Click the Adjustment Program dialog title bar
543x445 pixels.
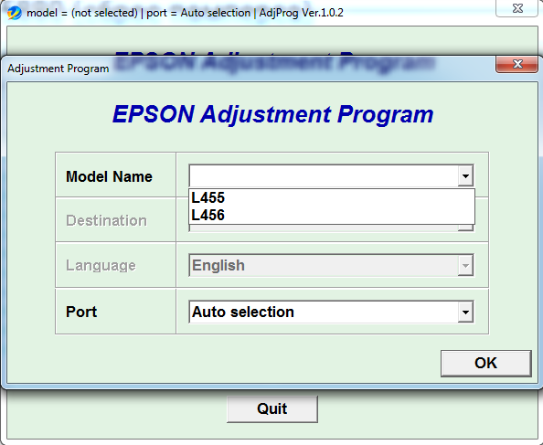[250, 69]
